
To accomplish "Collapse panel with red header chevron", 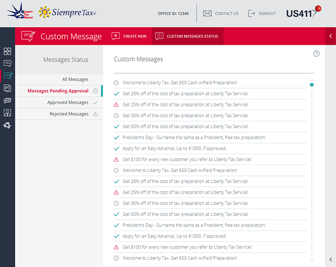I will tap(331, 36).
